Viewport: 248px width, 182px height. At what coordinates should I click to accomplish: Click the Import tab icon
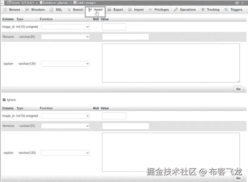click(130, 10)
